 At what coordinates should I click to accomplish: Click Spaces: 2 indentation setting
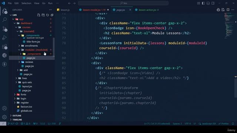point(177,123)
